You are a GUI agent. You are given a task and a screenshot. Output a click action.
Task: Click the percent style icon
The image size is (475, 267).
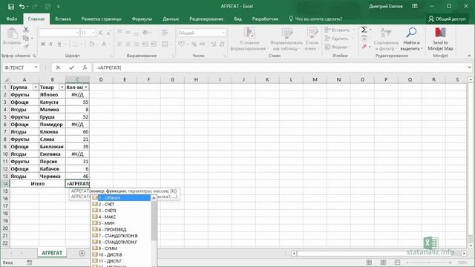194,44
